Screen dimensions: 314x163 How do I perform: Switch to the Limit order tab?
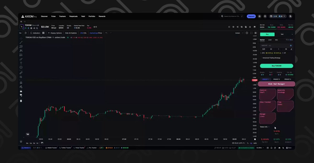(x=270, y=40)
